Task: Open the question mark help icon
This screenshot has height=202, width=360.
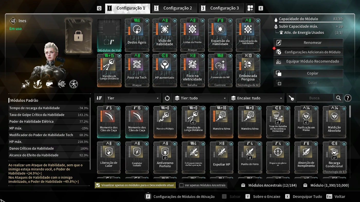Action: click(348, 98)
